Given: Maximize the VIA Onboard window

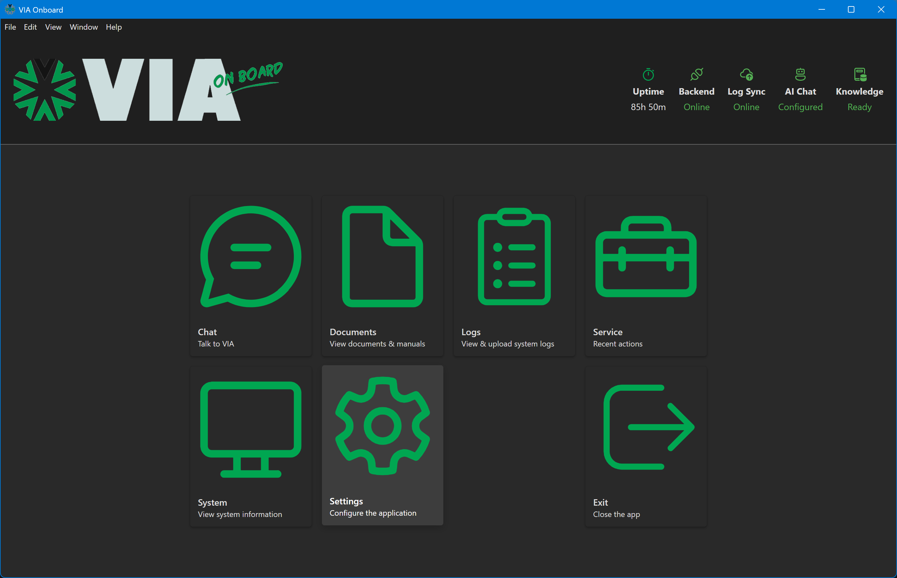Looking at the screenshot, I should point(851,9).
